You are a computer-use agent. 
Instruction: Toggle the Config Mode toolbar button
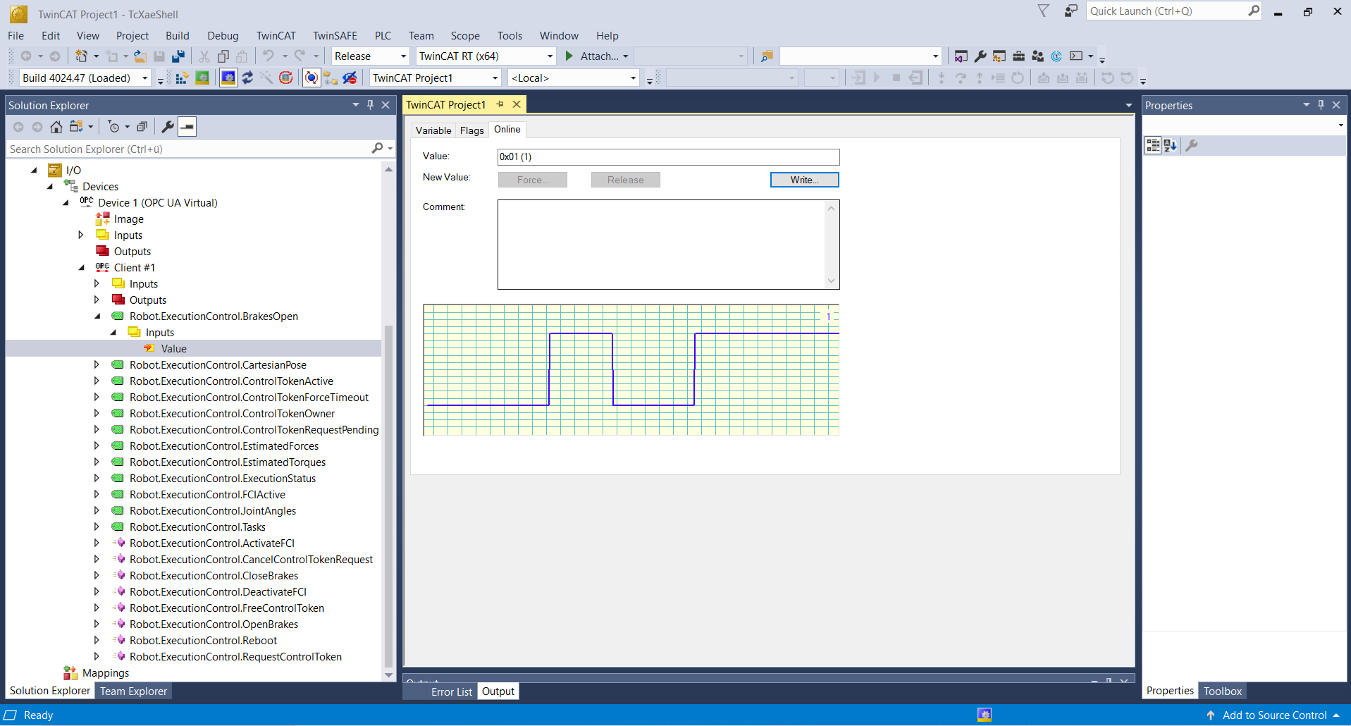point(228,78)
